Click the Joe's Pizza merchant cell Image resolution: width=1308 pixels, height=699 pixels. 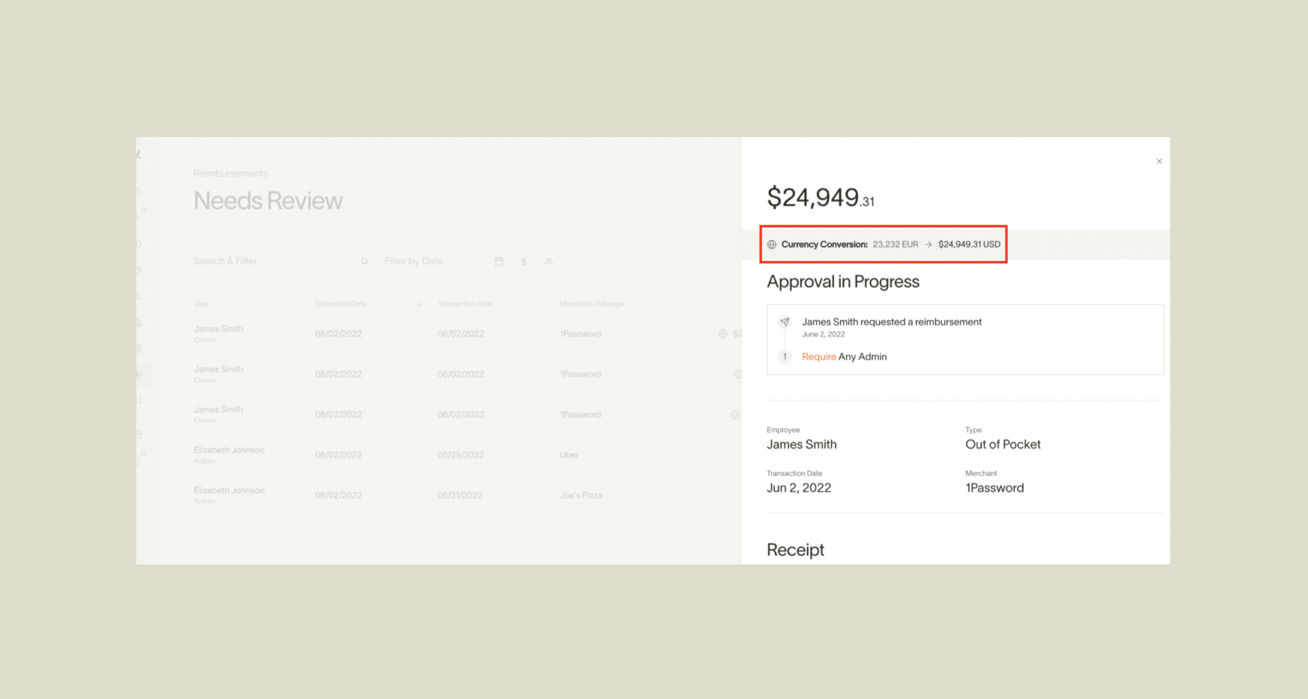(x=581, y=495)
